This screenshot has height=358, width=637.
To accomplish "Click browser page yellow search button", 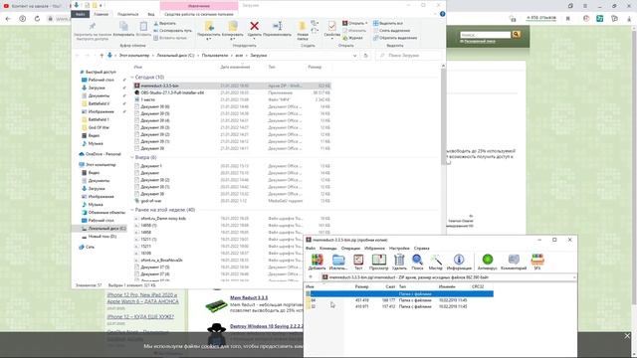I will pos(517,35).
